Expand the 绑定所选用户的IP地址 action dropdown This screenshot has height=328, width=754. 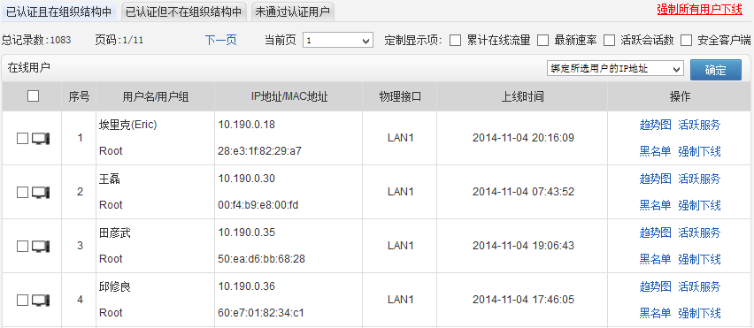click(x=615, y=69)
